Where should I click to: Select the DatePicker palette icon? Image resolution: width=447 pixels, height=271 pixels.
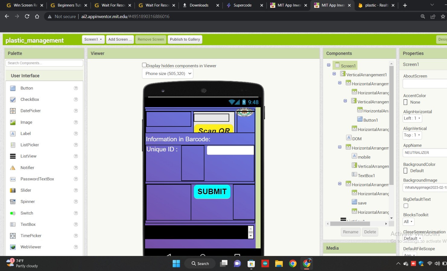coord(13,111)
